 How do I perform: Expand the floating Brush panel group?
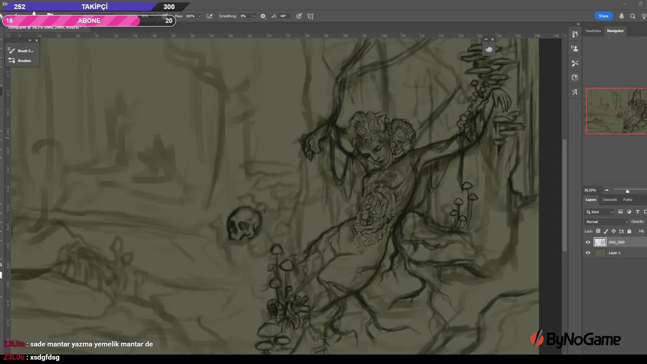pyautogui.click(x=30, y=40)
